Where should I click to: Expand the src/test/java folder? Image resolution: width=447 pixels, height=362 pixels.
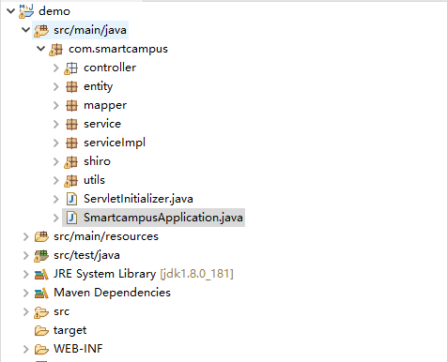point(26,255)
